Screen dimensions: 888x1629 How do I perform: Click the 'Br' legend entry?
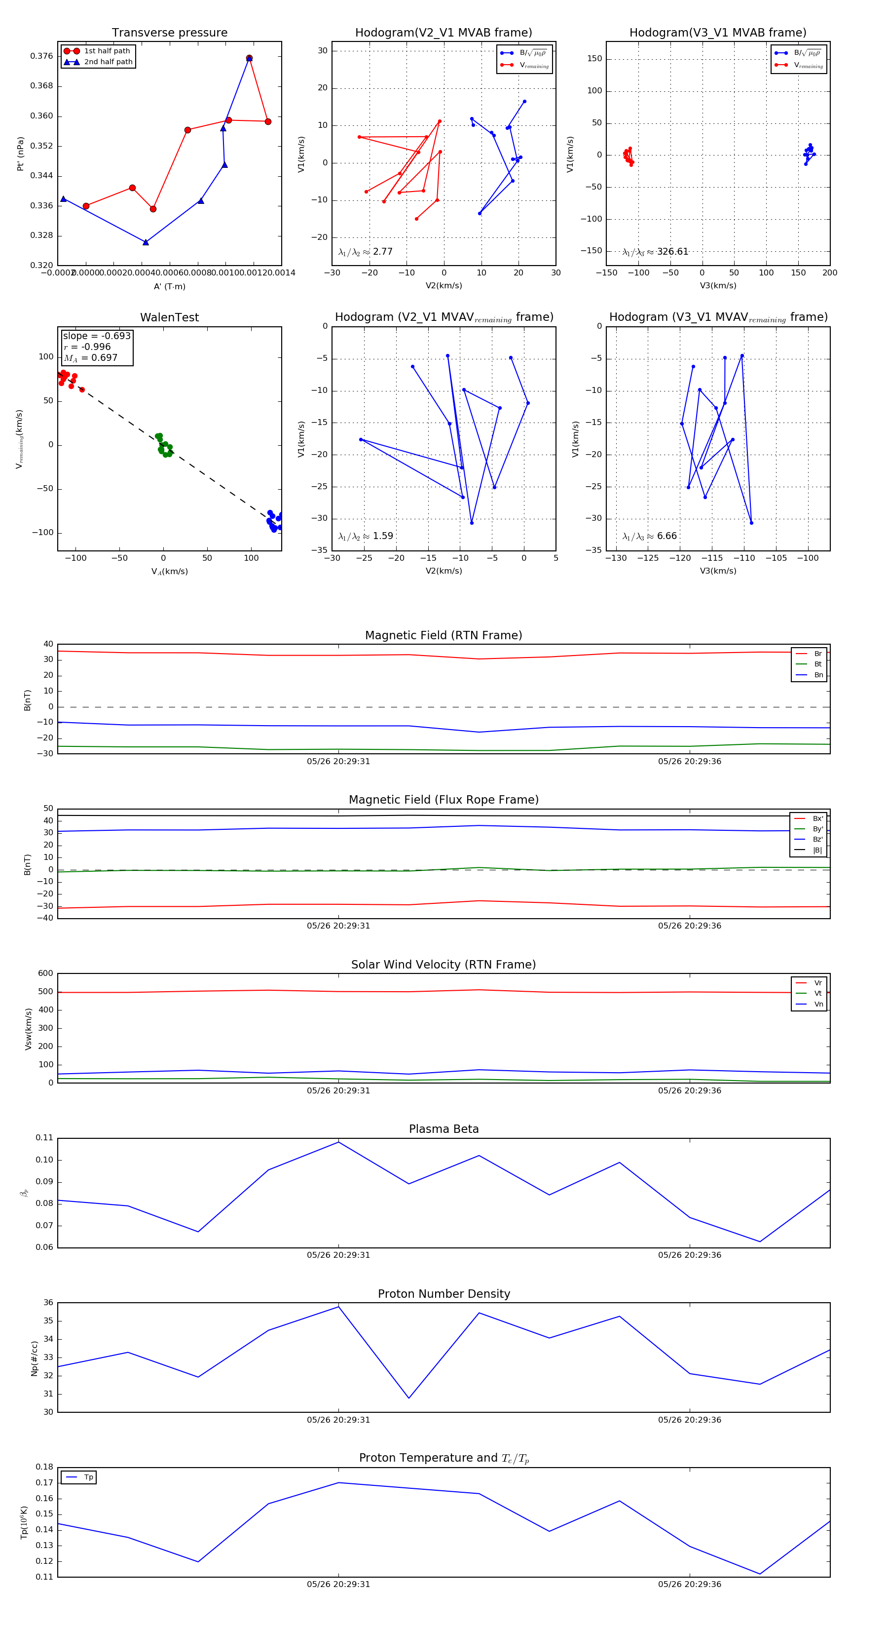pyautogui.click(x=809, y=654)
